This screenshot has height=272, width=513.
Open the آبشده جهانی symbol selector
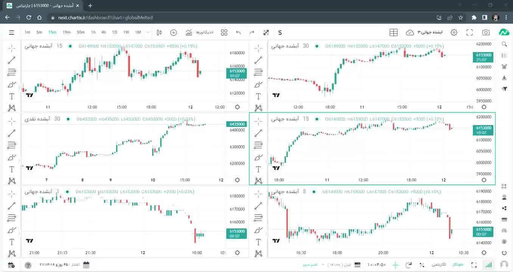(430, 32)
